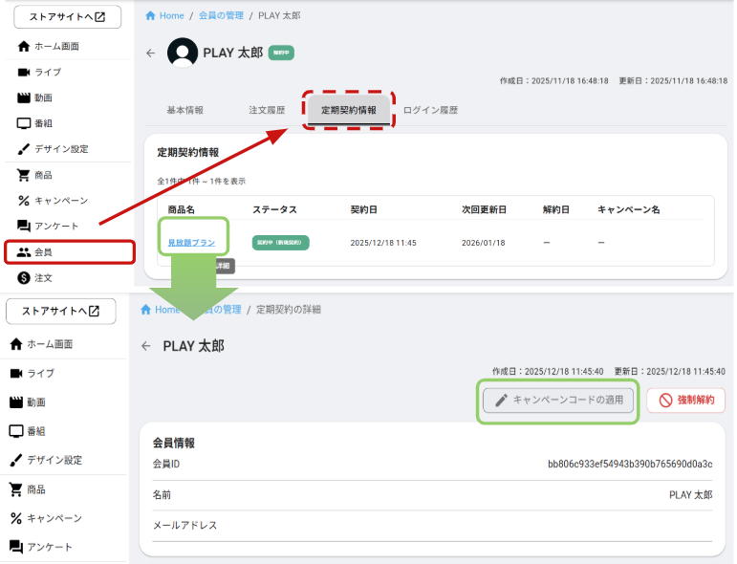Viewport: 737px width, 564px height.
Task: Open 動画 clapperboard icon in upper sidebar
Action: (24, 98)
